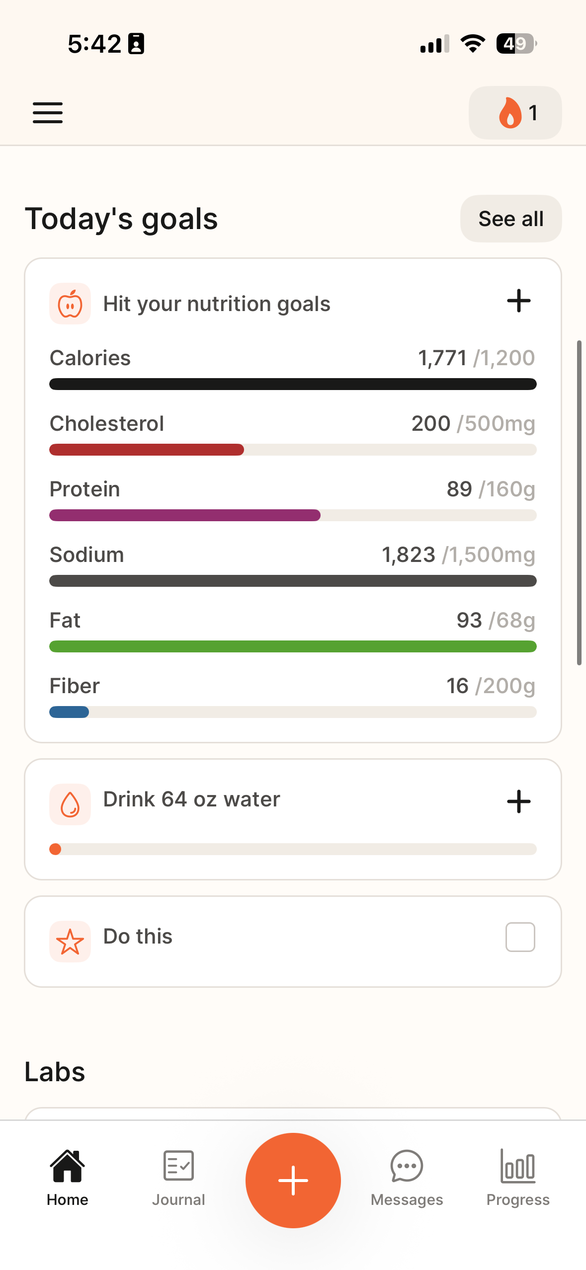Tap the Fiber progress bar
The image size is (586, 1270).
[x=293, y=712]
